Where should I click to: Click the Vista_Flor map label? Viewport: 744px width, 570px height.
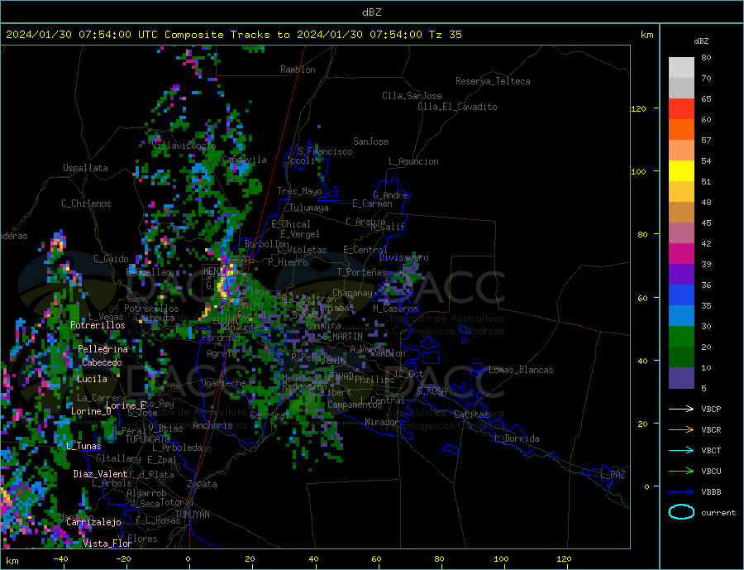pyautogui.click(x=107, y=543)
